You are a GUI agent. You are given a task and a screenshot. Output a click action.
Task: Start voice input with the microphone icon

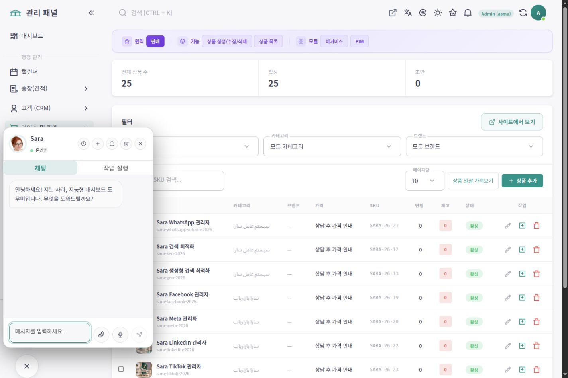click(x=120, y=335)
